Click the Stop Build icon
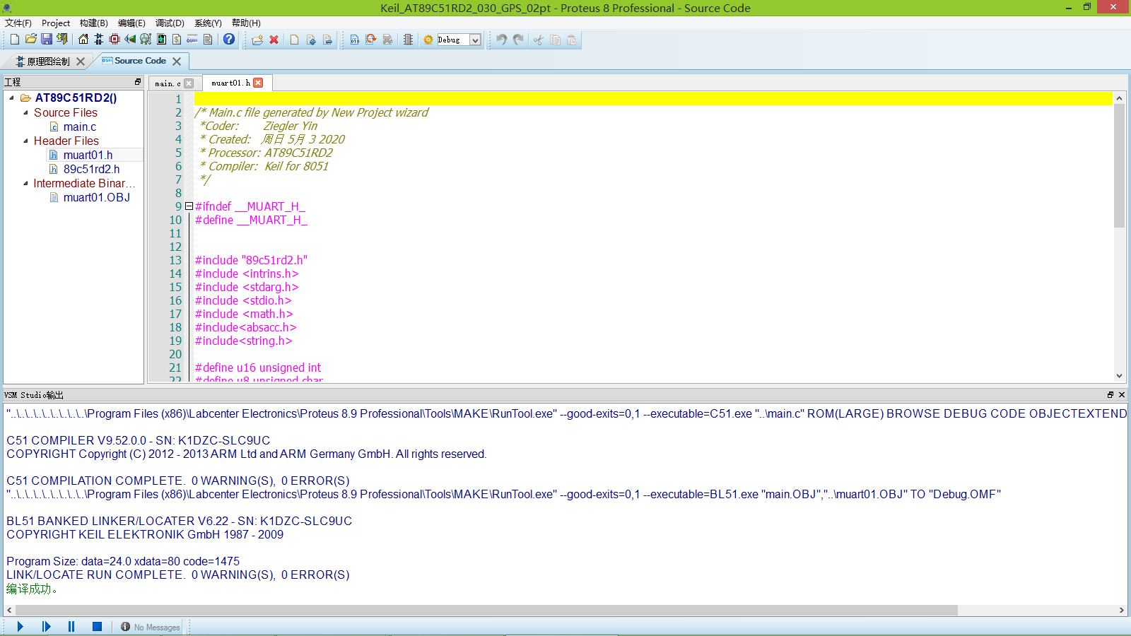 [387, 40]
